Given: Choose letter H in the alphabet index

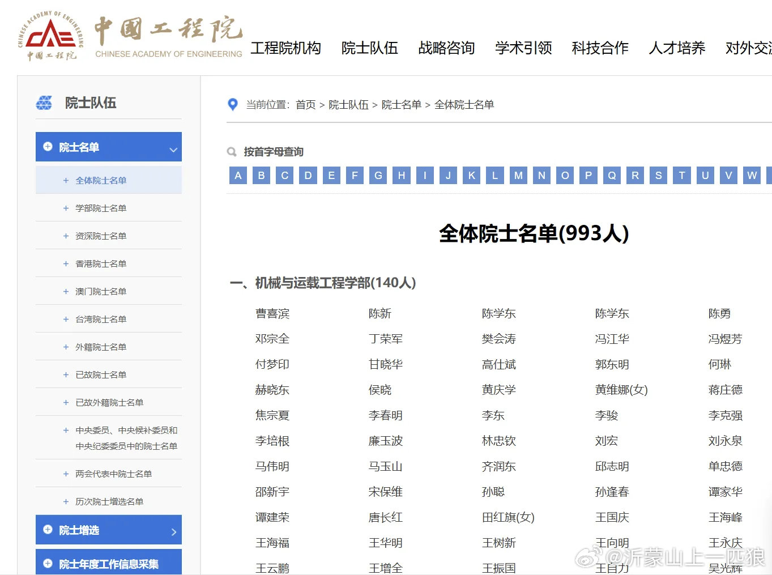Looking at the screenshot, I should 402,175.
